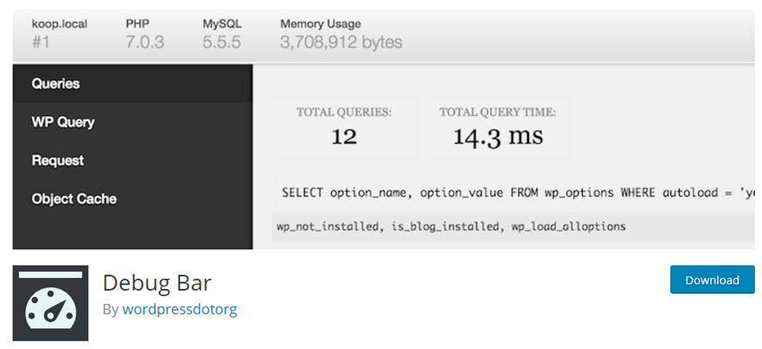Open the Object Cache tab
The image size is (762, 349).
(74, 198)
